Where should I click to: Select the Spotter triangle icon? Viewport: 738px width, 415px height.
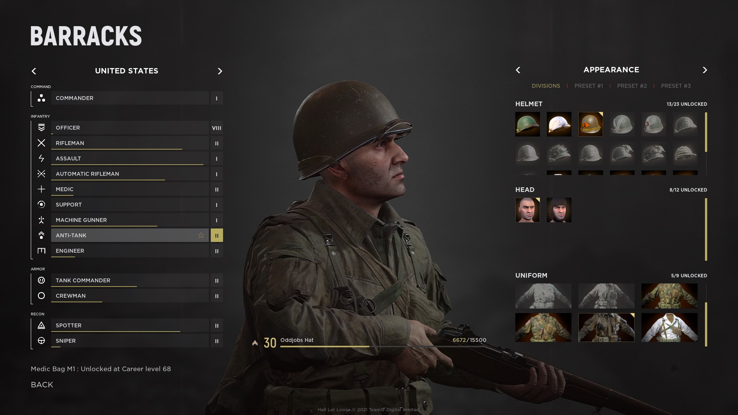(41, 325)
